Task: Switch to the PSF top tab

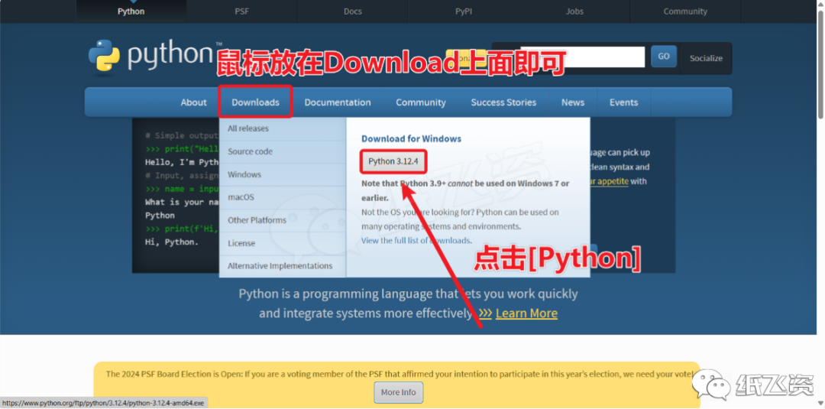Action: pyautogui.click(x=242, y=11)
